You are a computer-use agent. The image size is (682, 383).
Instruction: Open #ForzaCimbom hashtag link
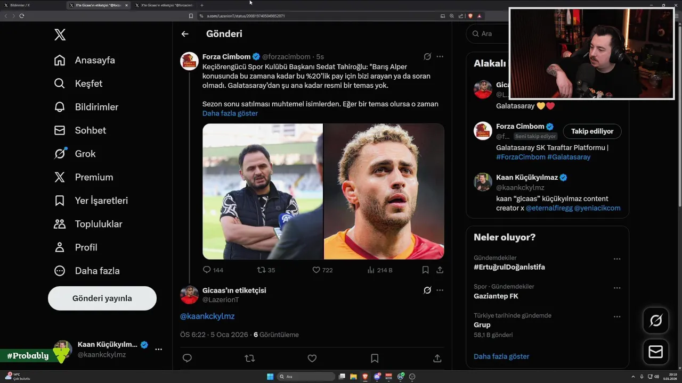[521, 157]
